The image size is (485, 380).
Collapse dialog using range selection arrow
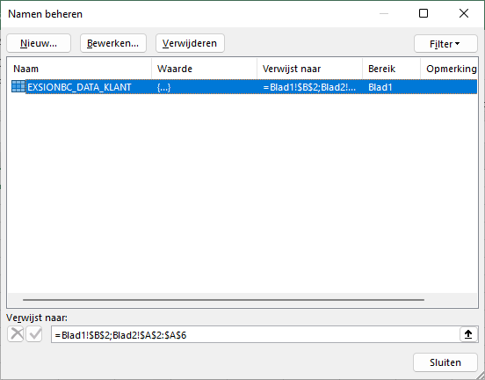[x=468, y=334]
